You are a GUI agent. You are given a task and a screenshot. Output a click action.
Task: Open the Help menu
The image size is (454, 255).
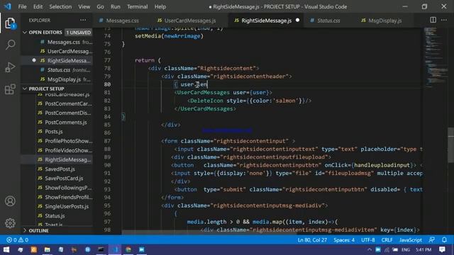(x=160, y=6)
